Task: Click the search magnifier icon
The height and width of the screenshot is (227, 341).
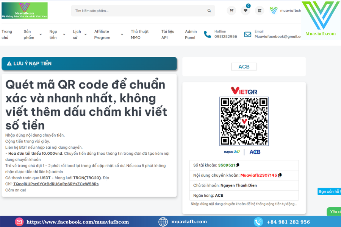Action: click(209, 11)
